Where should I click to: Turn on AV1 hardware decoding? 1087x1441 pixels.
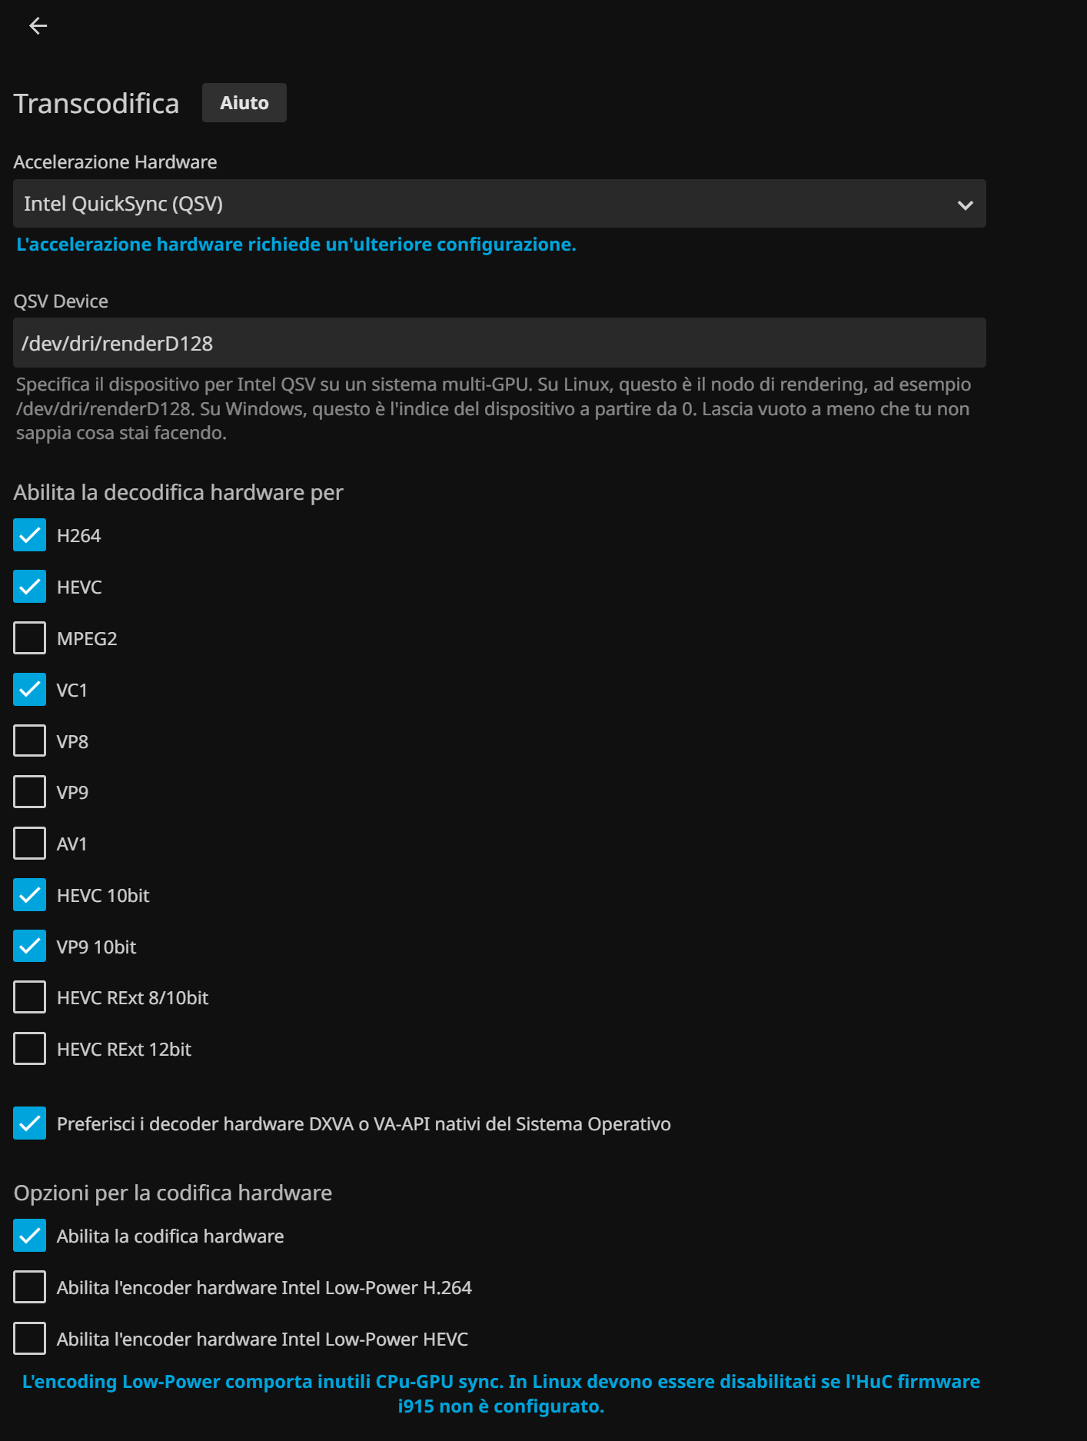tap(30, 844)
